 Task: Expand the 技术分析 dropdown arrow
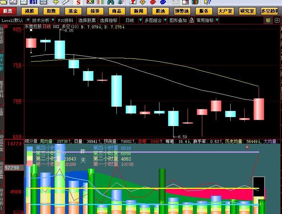53,20
